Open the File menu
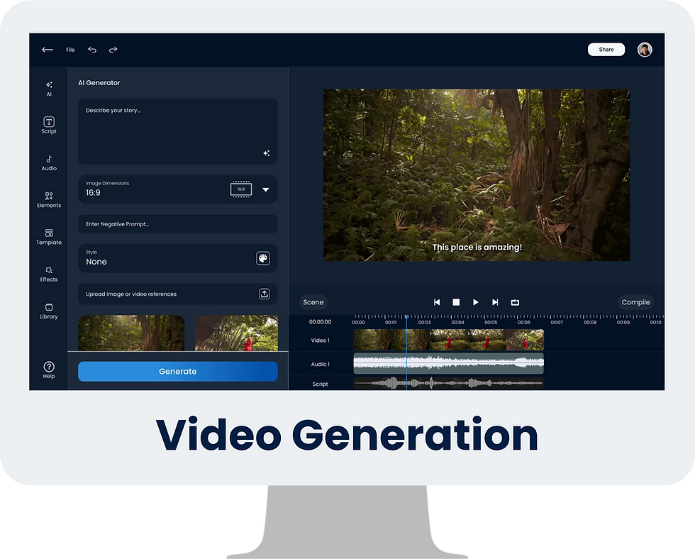 point(70,50)
